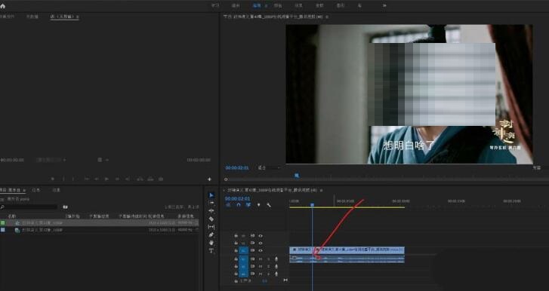Switch to the Effects workspace tab
549x291 pixels.
[298, 5]
